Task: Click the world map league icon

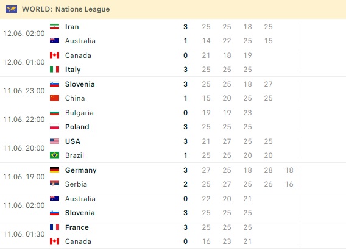Action: tap(12, 9)
